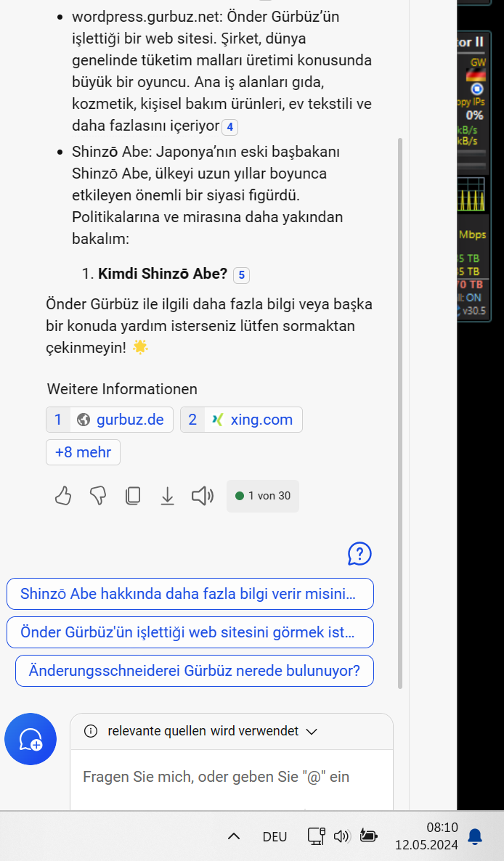The width and height of the screenshot is (504, 861).
Task: Click the thumbs up like icon
Action: point(63,496)
